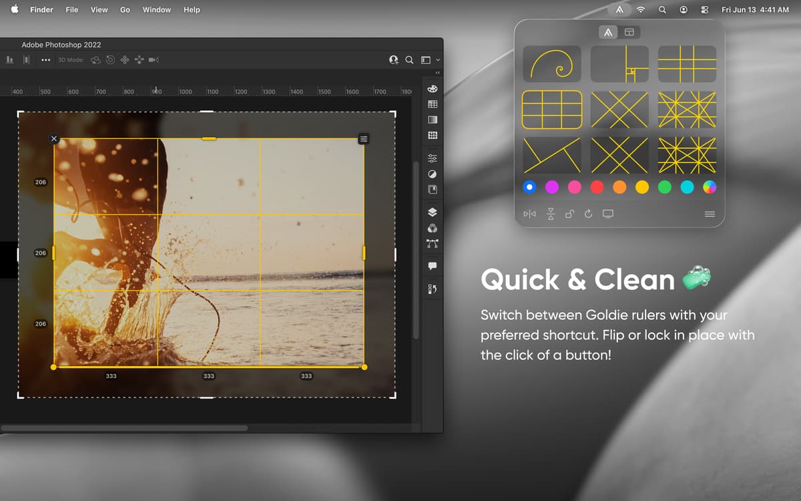The height and width of the screenshot is (501, 801).
Task: Flip the ruler horizontally
Action: (x=529, y=214)
